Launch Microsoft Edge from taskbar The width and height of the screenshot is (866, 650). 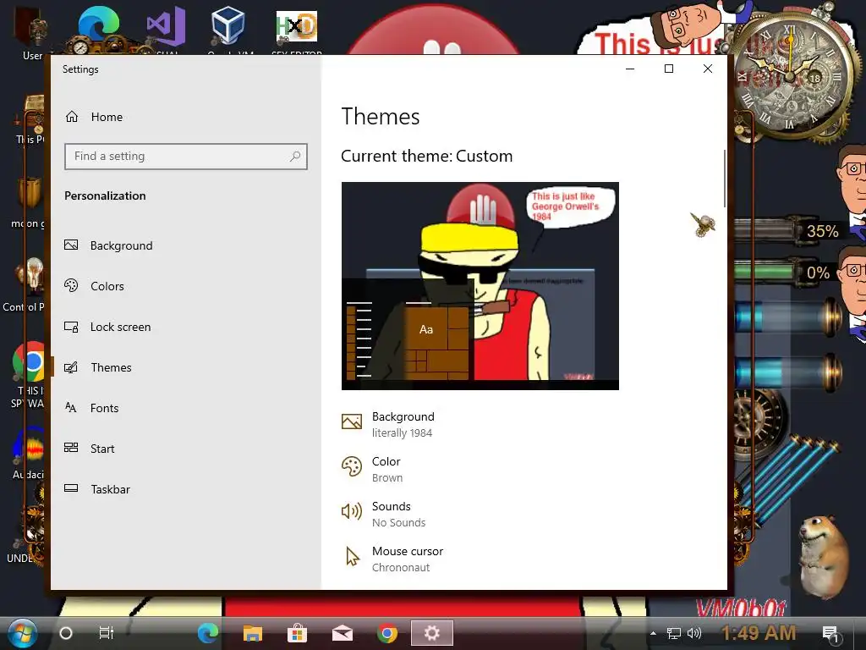click(208, 633)
